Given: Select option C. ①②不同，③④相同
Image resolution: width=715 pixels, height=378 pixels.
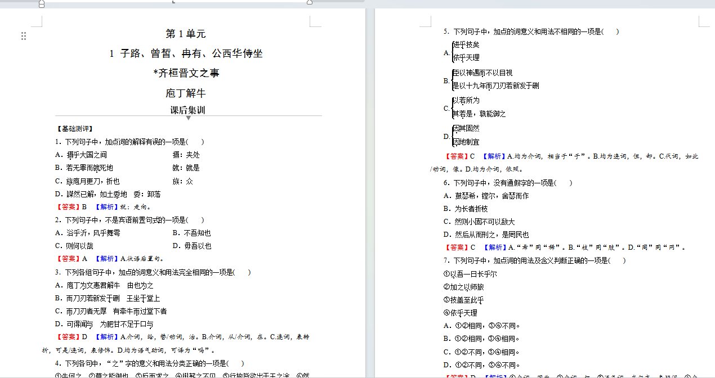Looking at the screenshot, I should point(481,352).
